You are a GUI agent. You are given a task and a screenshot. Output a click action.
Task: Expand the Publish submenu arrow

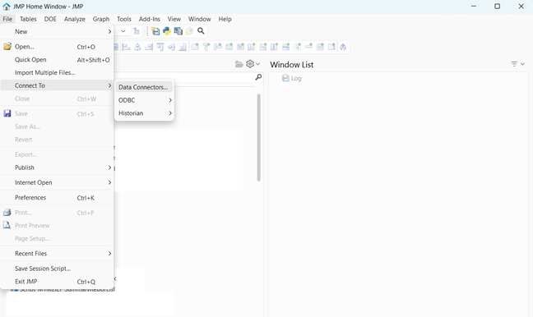[x=109, y=168]
